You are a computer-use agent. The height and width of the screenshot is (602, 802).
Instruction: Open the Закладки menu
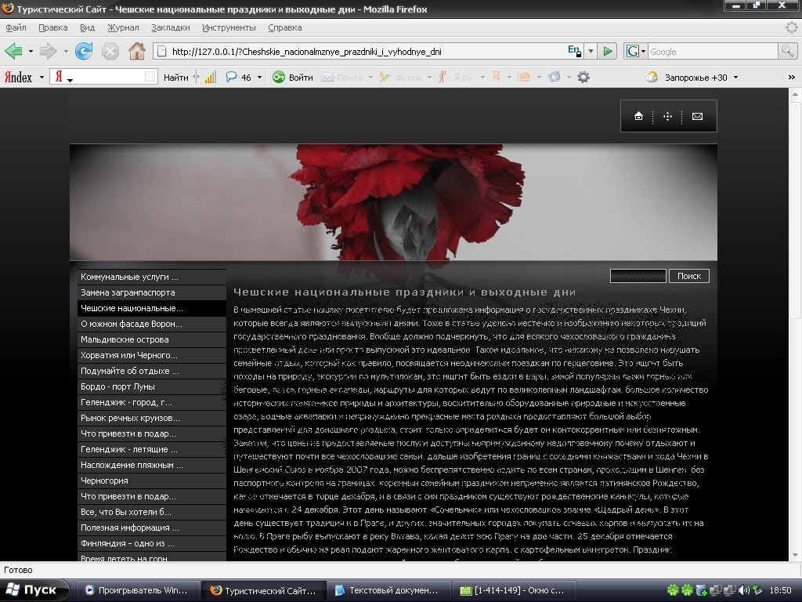[x=170, y=27]
